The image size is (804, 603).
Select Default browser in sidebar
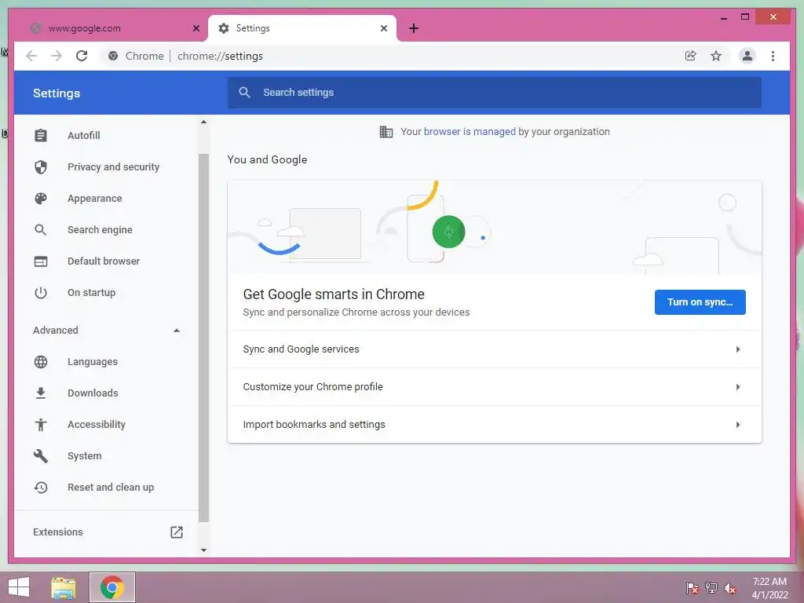104,261
